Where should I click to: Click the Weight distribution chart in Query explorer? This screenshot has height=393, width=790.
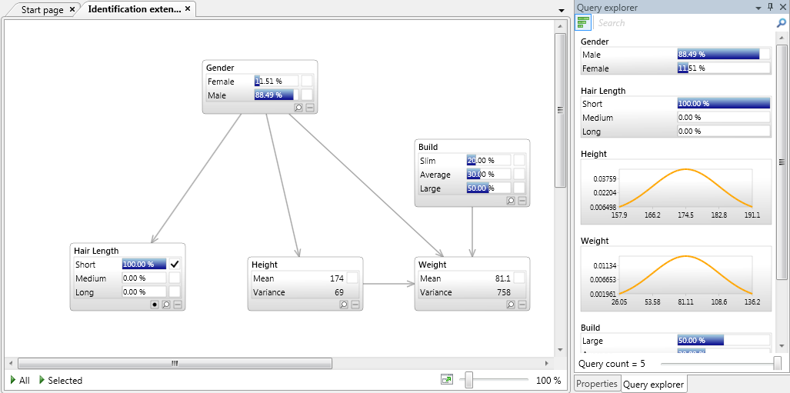676,278
